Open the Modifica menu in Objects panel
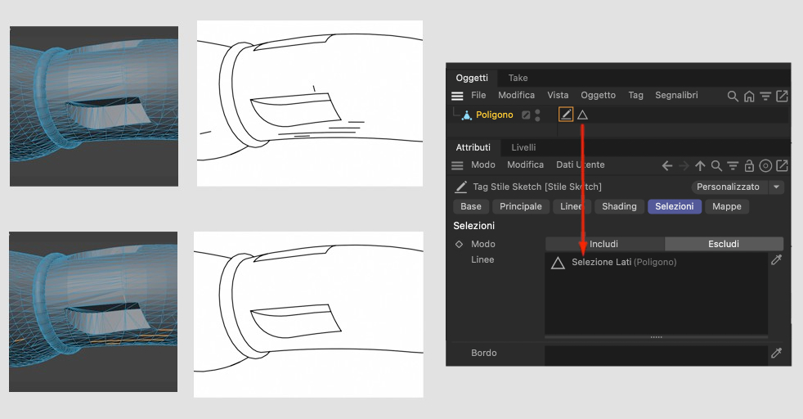Screen dimensions: 803x419 [x=516, y=95]
